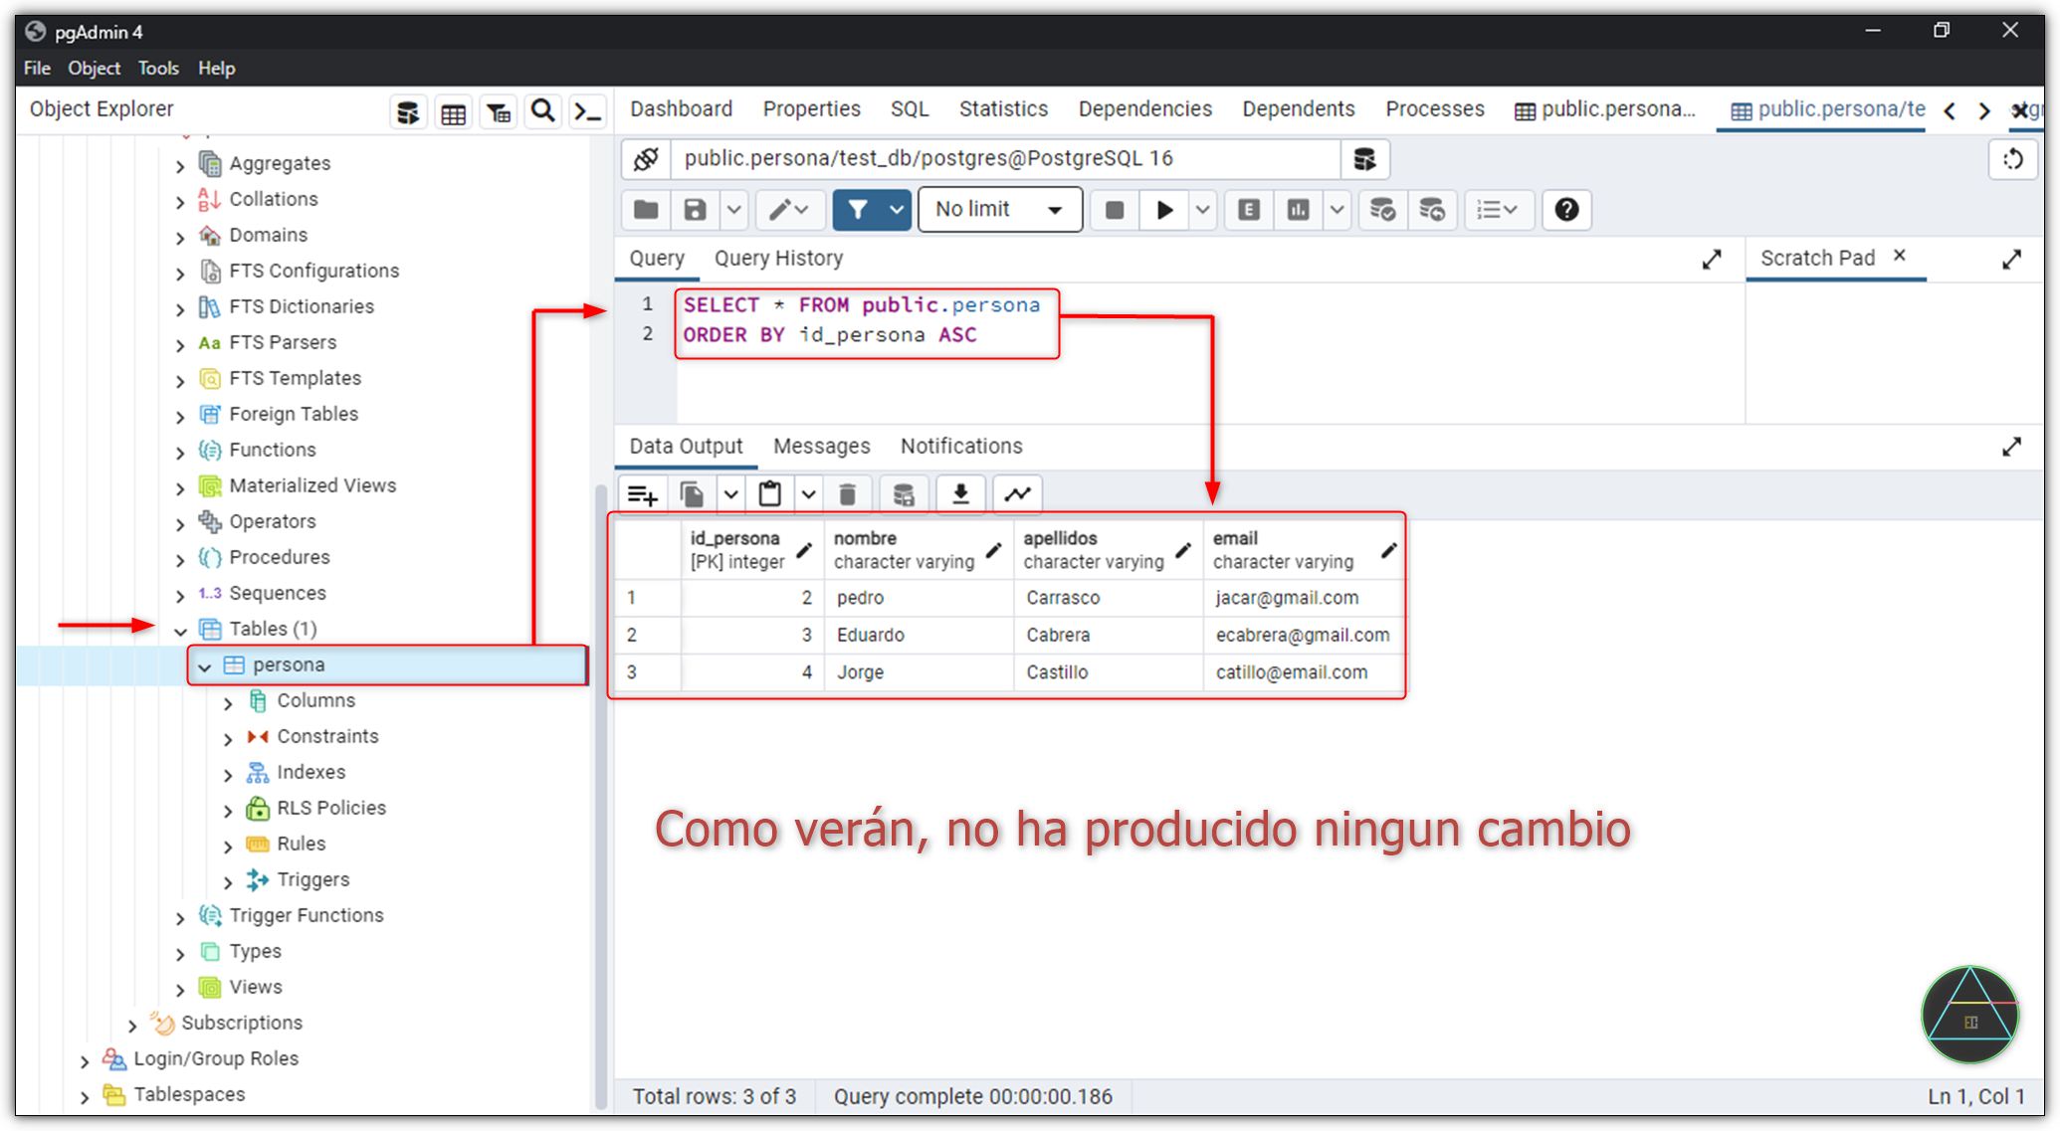Launch the PSQL Tool terminal icon
Image resolution: width=2060 pixels, height=1131 pixels.
[x=587, y=111]
